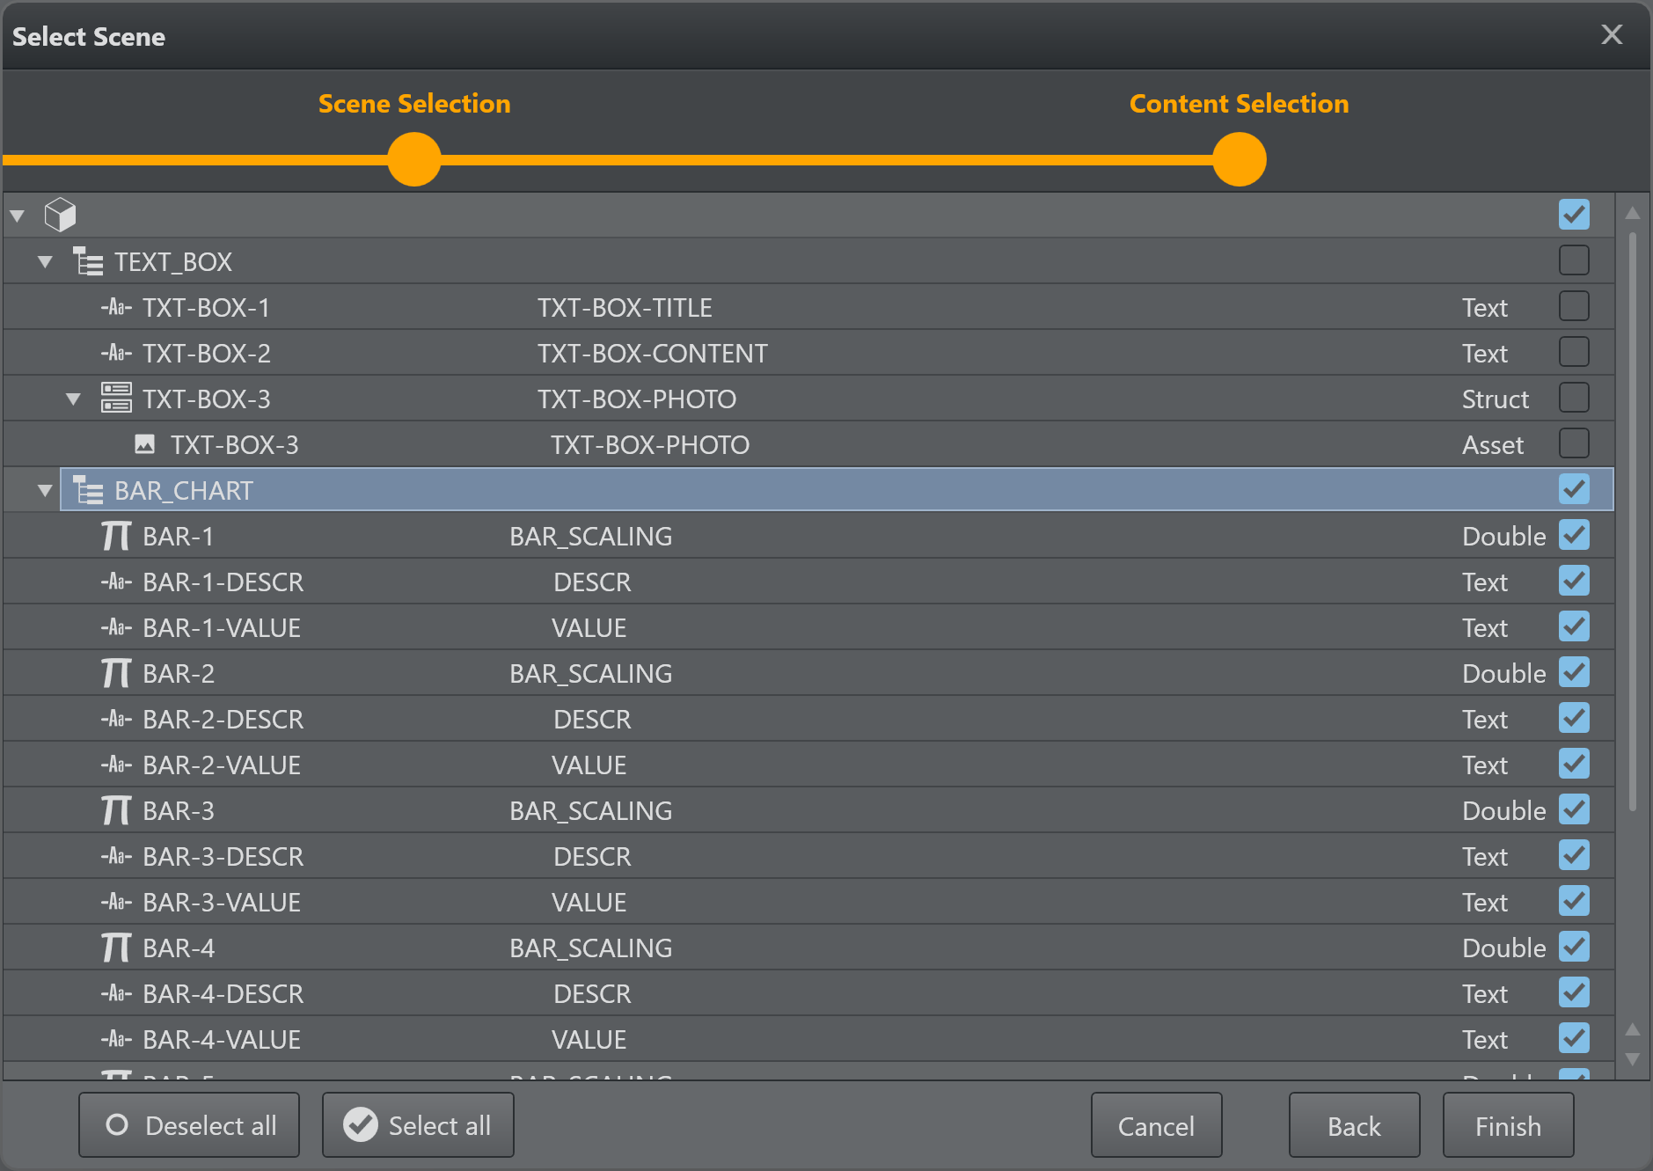This screenshot has height=1171, width=1653.
Task: Go to the Scene Selection step
Action: point(413,104)
